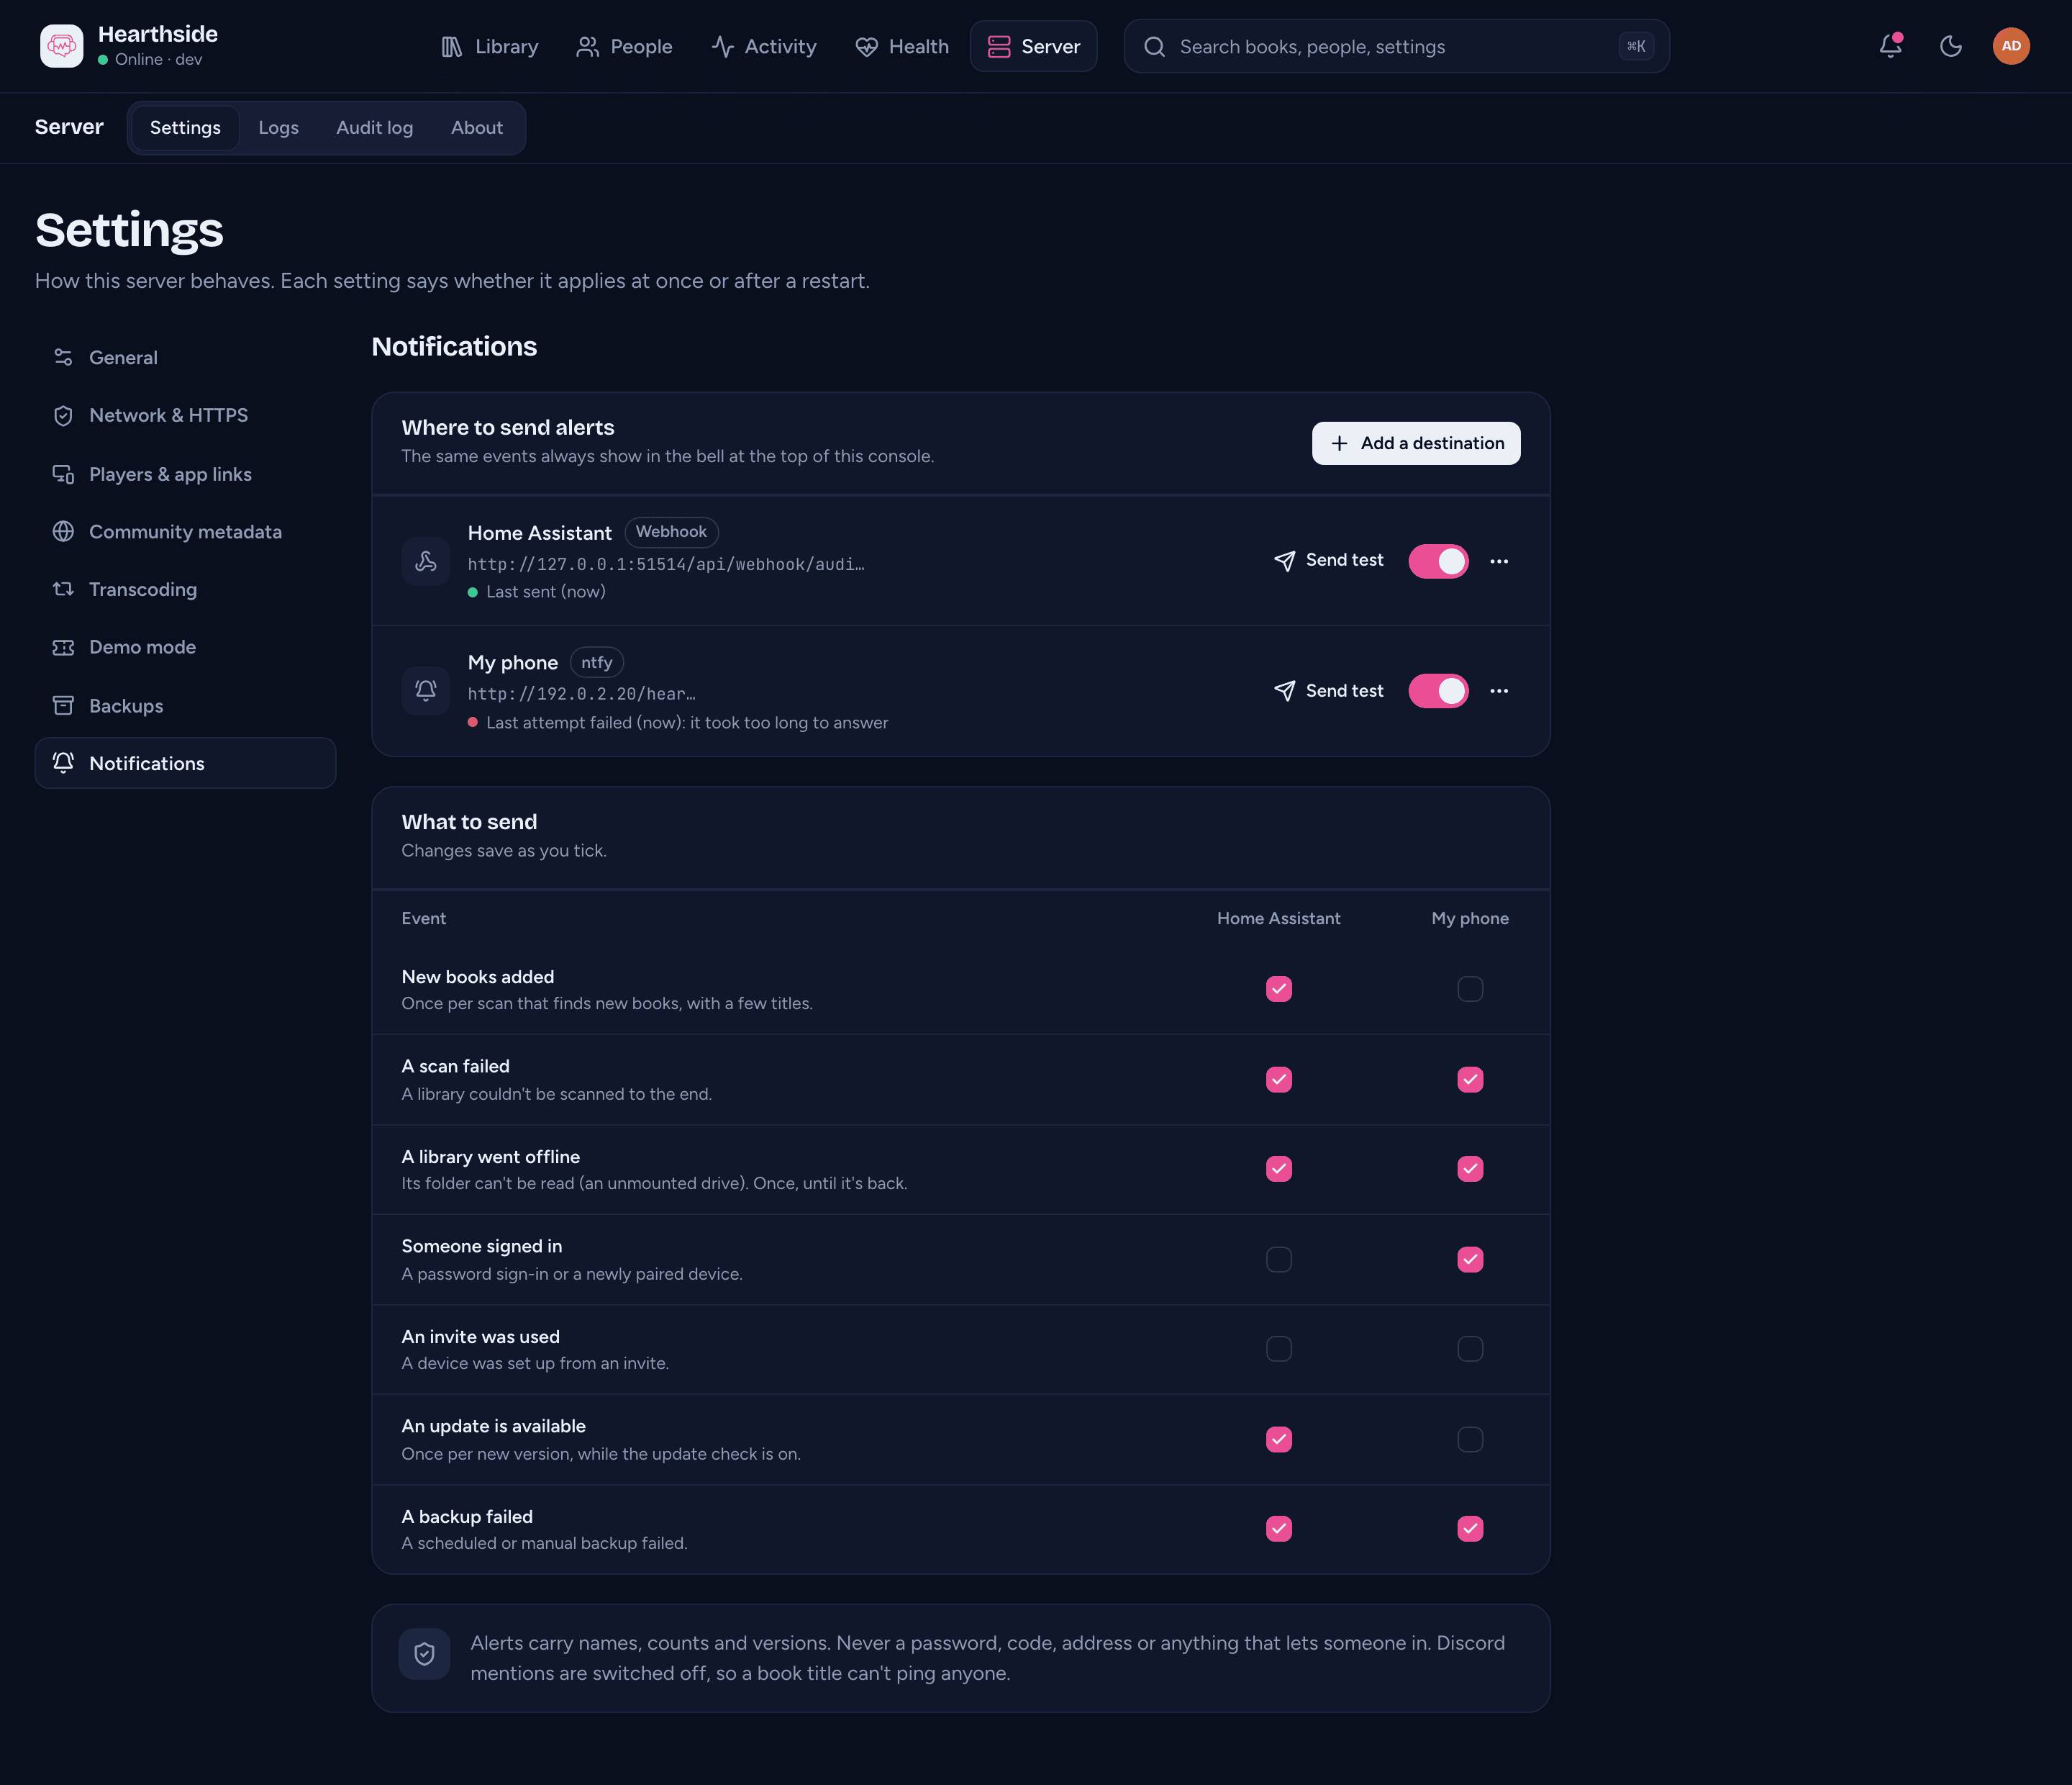This screenshot has height=1785, width=2072.
Task: Go to Library in top navigation
Action: pyautogui.click(x=490, y=47)
